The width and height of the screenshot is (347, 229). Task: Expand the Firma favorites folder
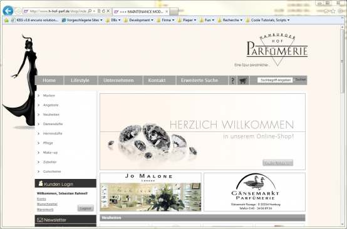(x=165, y=20)
